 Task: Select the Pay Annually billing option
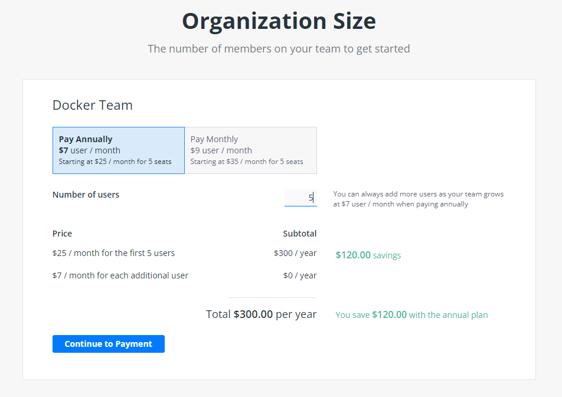tap(119, 150)
